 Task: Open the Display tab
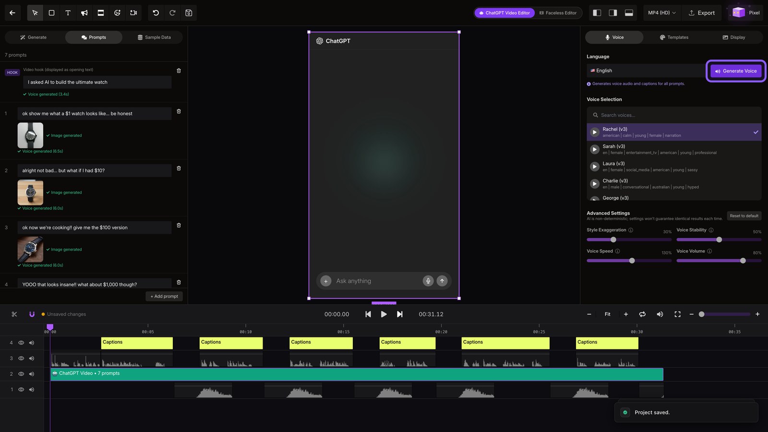point(734,37)
